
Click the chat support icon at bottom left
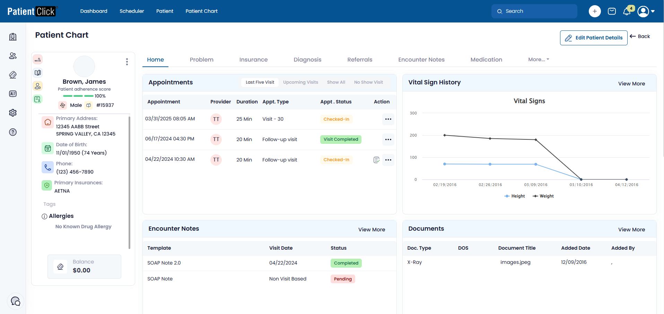tap(16, 301)
